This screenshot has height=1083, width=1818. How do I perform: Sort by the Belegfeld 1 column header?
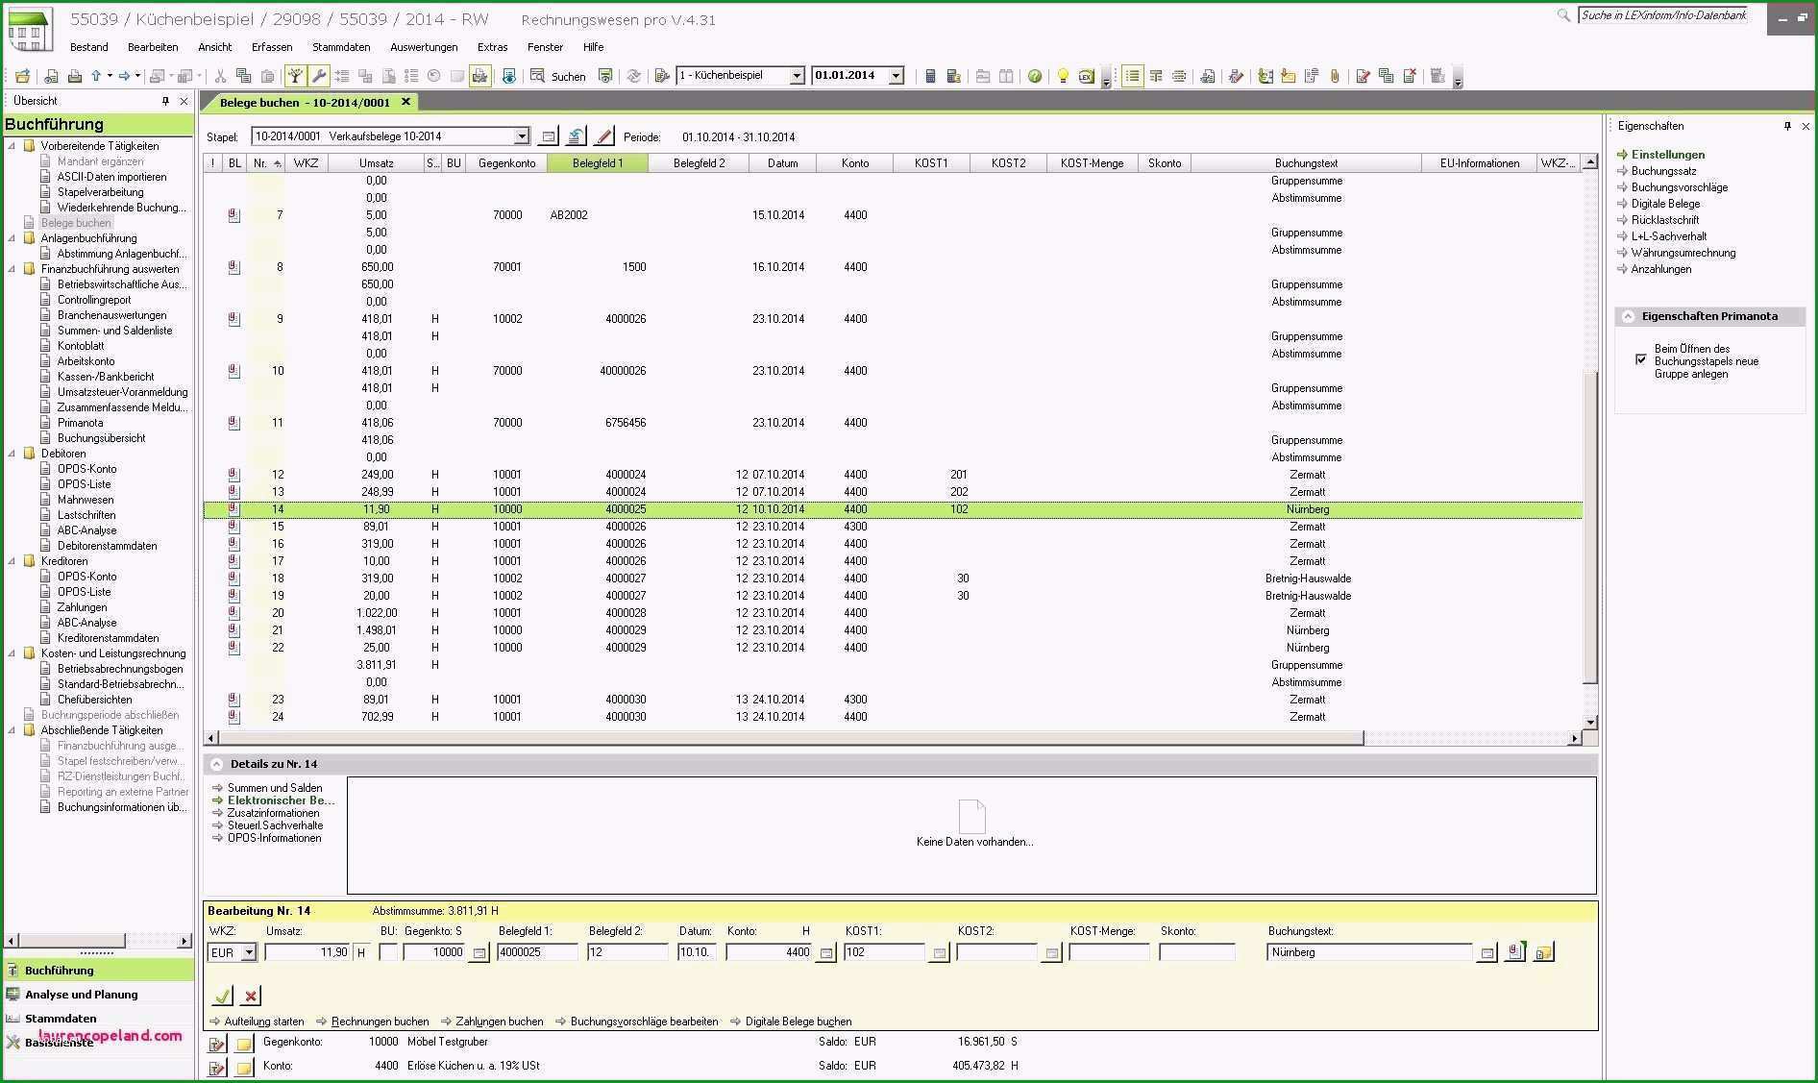pyautogui.click(x=598, y=163)
